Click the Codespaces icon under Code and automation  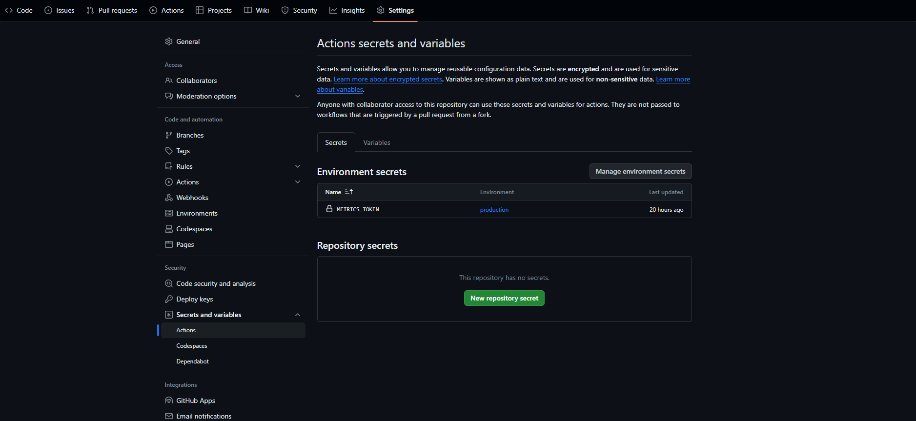[x=169, y=229]
